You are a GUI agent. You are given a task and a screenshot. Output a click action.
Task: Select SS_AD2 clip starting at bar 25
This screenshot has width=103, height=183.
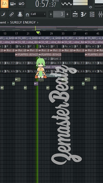pos(50,38)
